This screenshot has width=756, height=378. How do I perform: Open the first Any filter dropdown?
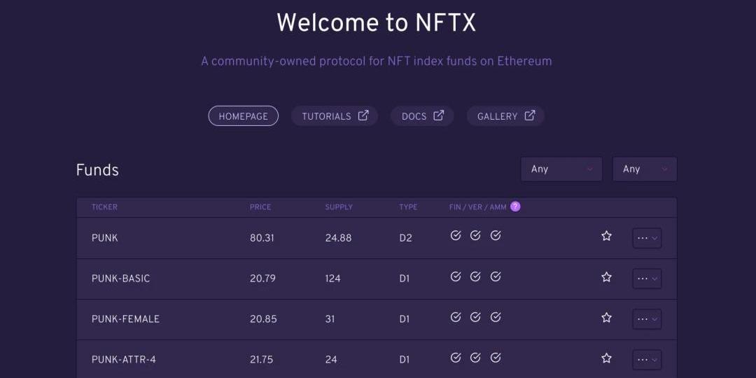561,169
